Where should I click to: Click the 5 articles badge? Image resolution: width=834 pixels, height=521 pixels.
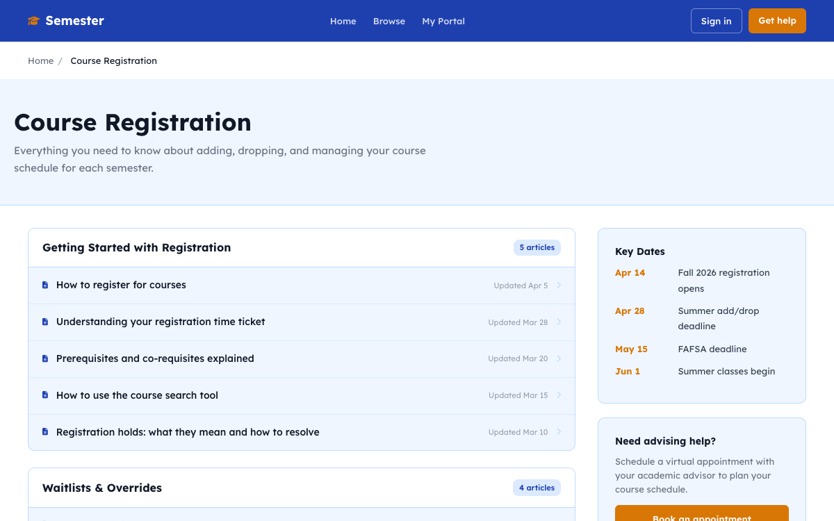(537, 247)
